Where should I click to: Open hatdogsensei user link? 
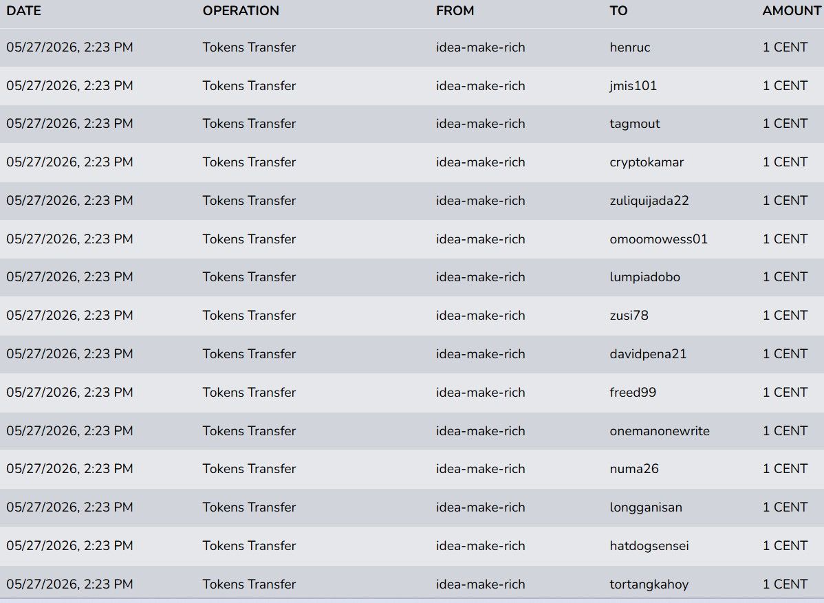coord(649,545)
